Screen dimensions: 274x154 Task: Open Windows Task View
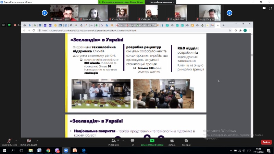pyautogui.click(x=22, y=151)
